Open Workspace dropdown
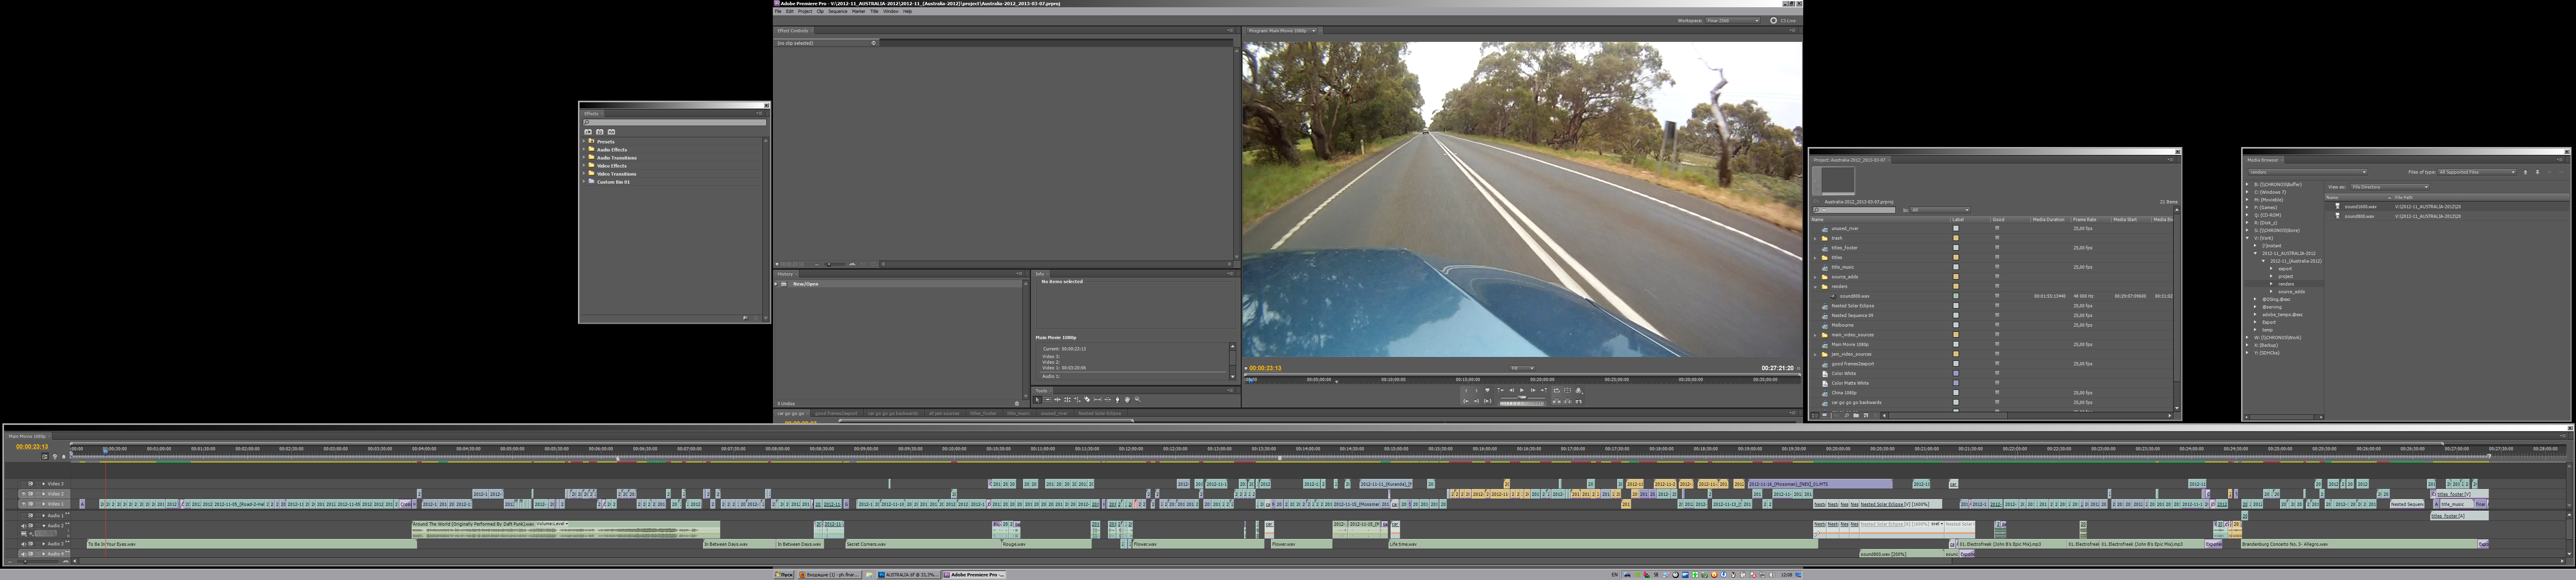The height and width of the screenshot is (580, 2576). [1733, 20]
